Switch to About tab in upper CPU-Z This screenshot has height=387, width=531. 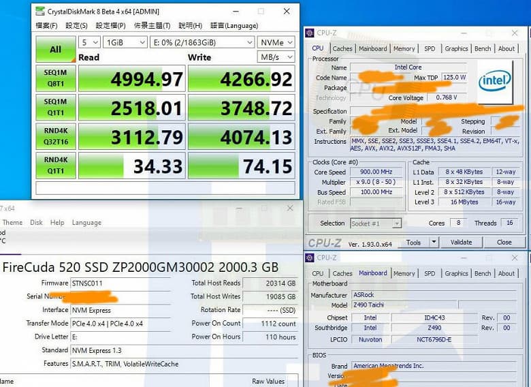(x=506, y=48)
